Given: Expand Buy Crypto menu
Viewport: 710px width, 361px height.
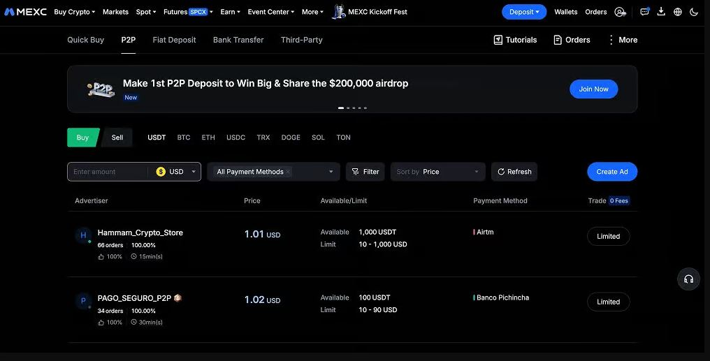Looking at the screenshot, I should click(74, 12).
